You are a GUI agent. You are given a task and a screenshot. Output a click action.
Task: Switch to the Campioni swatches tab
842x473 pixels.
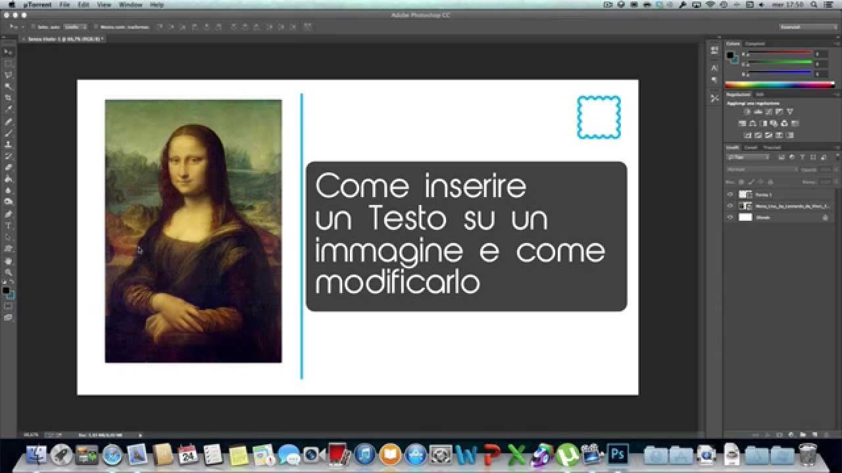pyautogui.click(x=755, y=43)
